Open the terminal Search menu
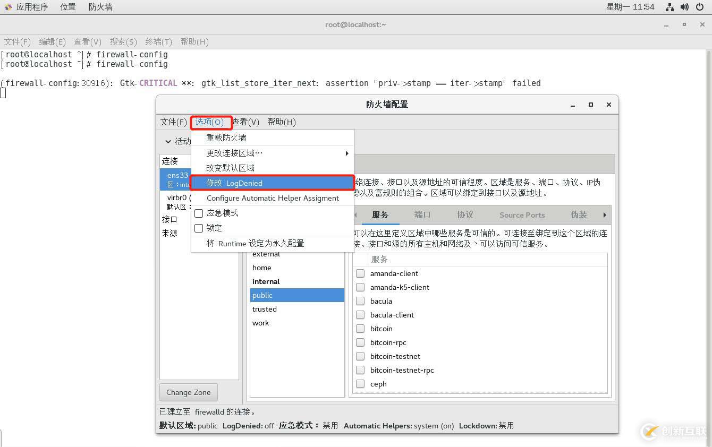Screen dimensions: 712x447 [x=123, y=41]
